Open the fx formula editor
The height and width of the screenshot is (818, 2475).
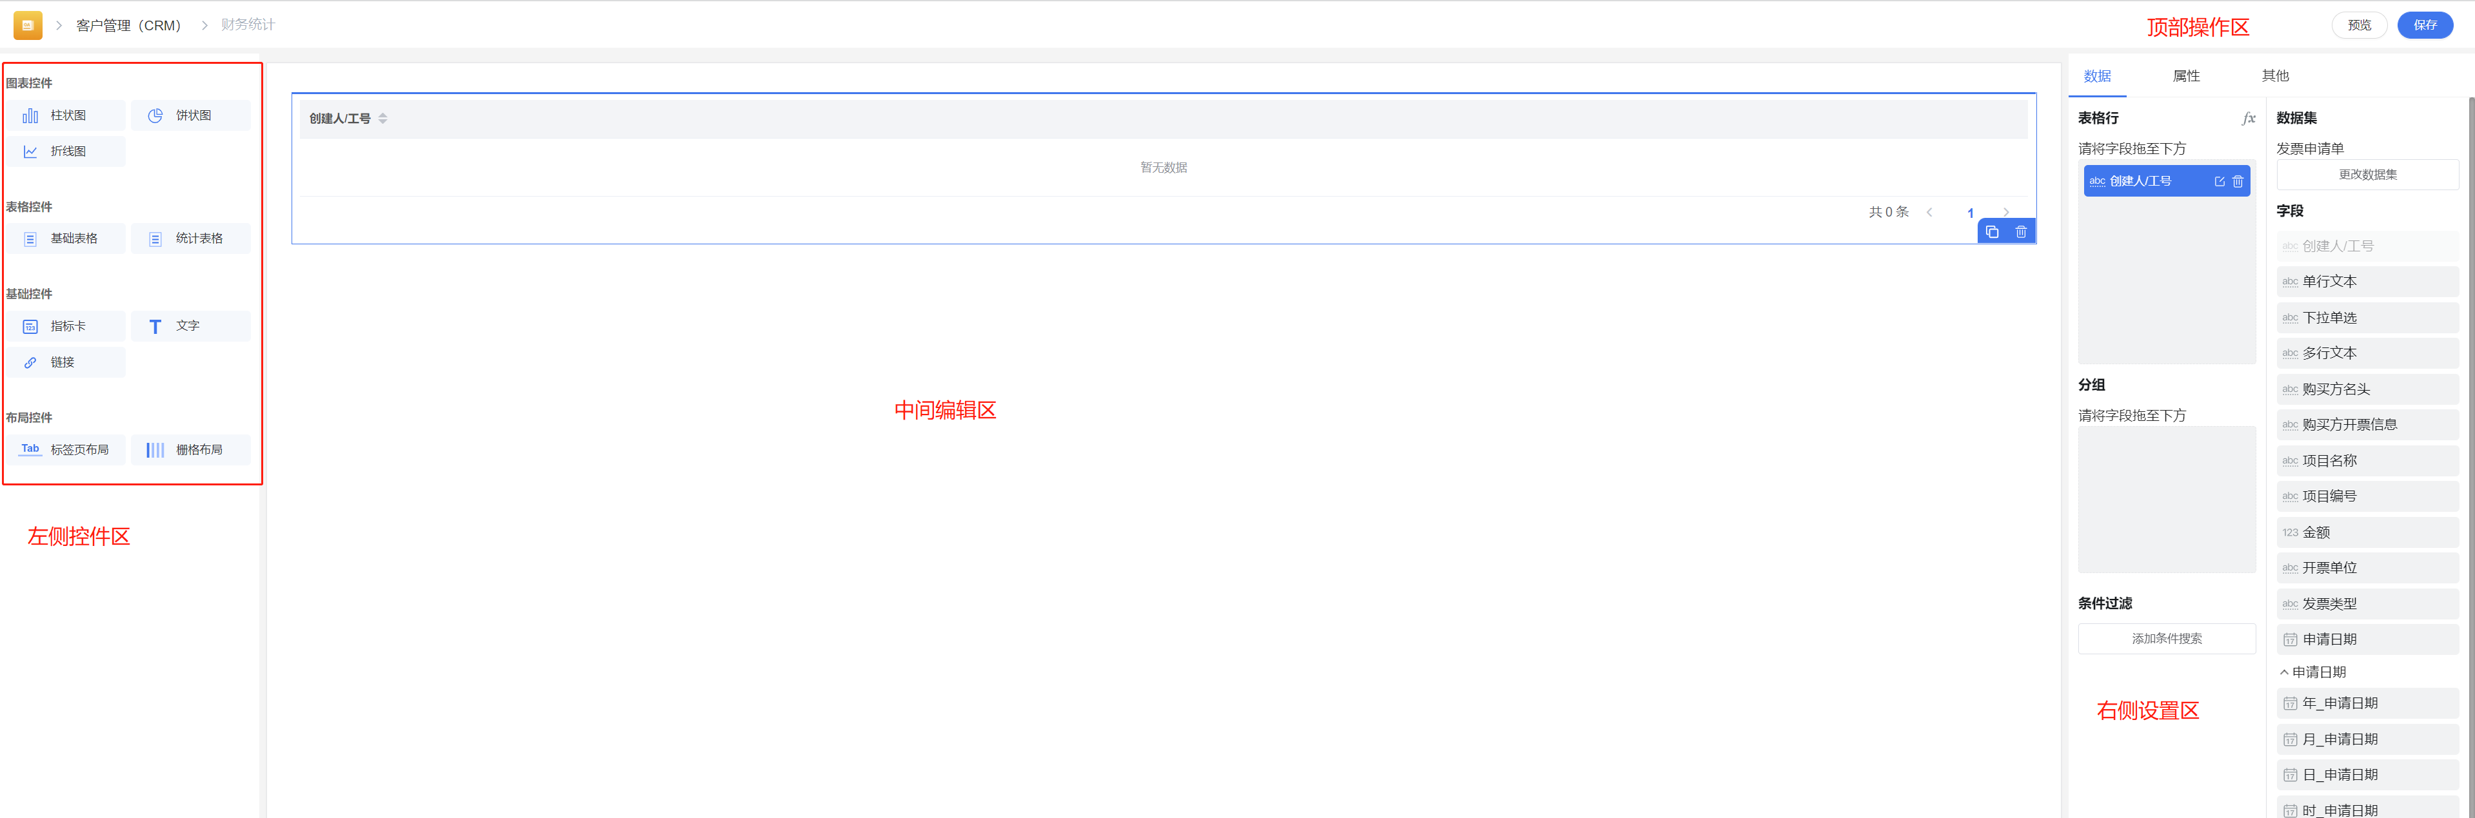tap(2248, 118)
